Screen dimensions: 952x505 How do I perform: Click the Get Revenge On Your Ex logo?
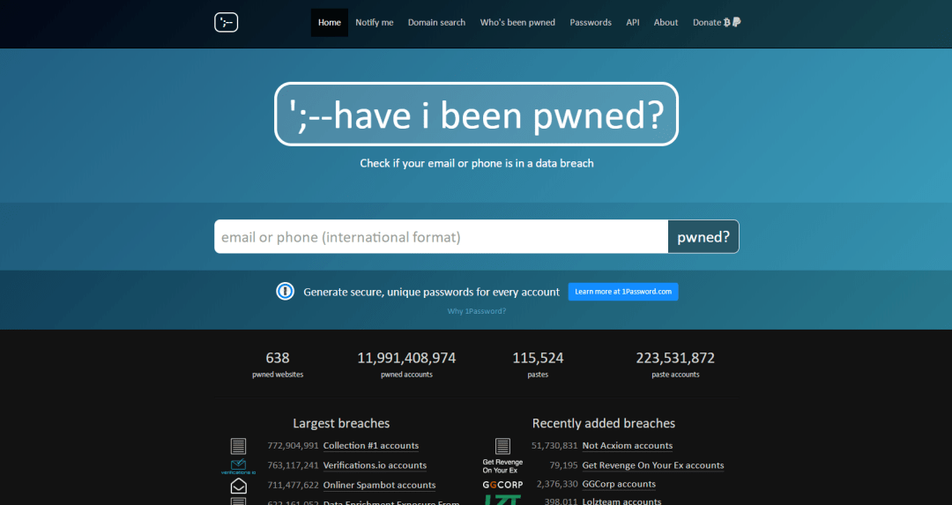tap(502, 466)
